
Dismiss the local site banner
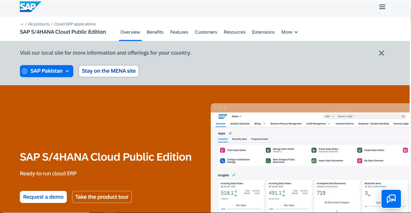click(381, 53)
